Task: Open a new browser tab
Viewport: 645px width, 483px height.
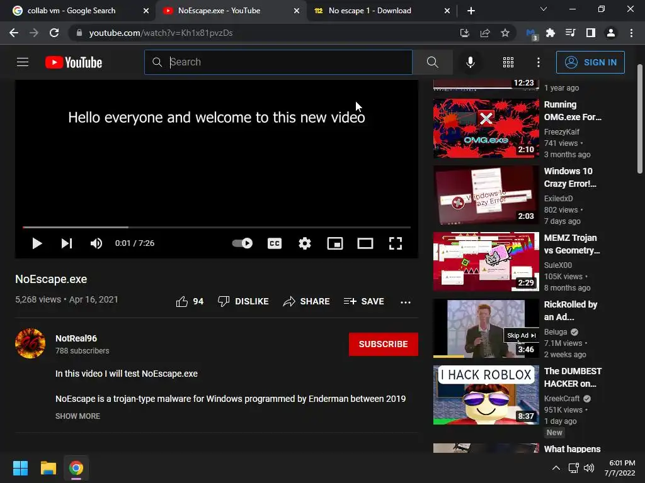Action: 471,11
